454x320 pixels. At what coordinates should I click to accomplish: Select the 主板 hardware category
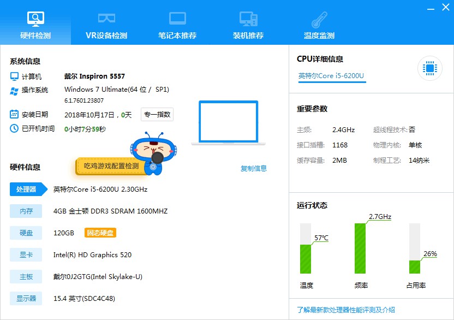[x=26, y=277]
